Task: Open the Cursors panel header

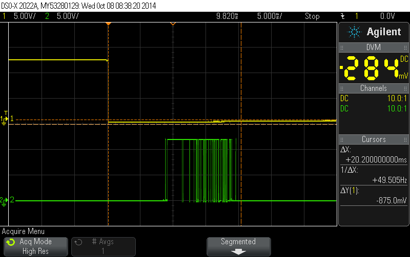Action: [x=374, y=139]
